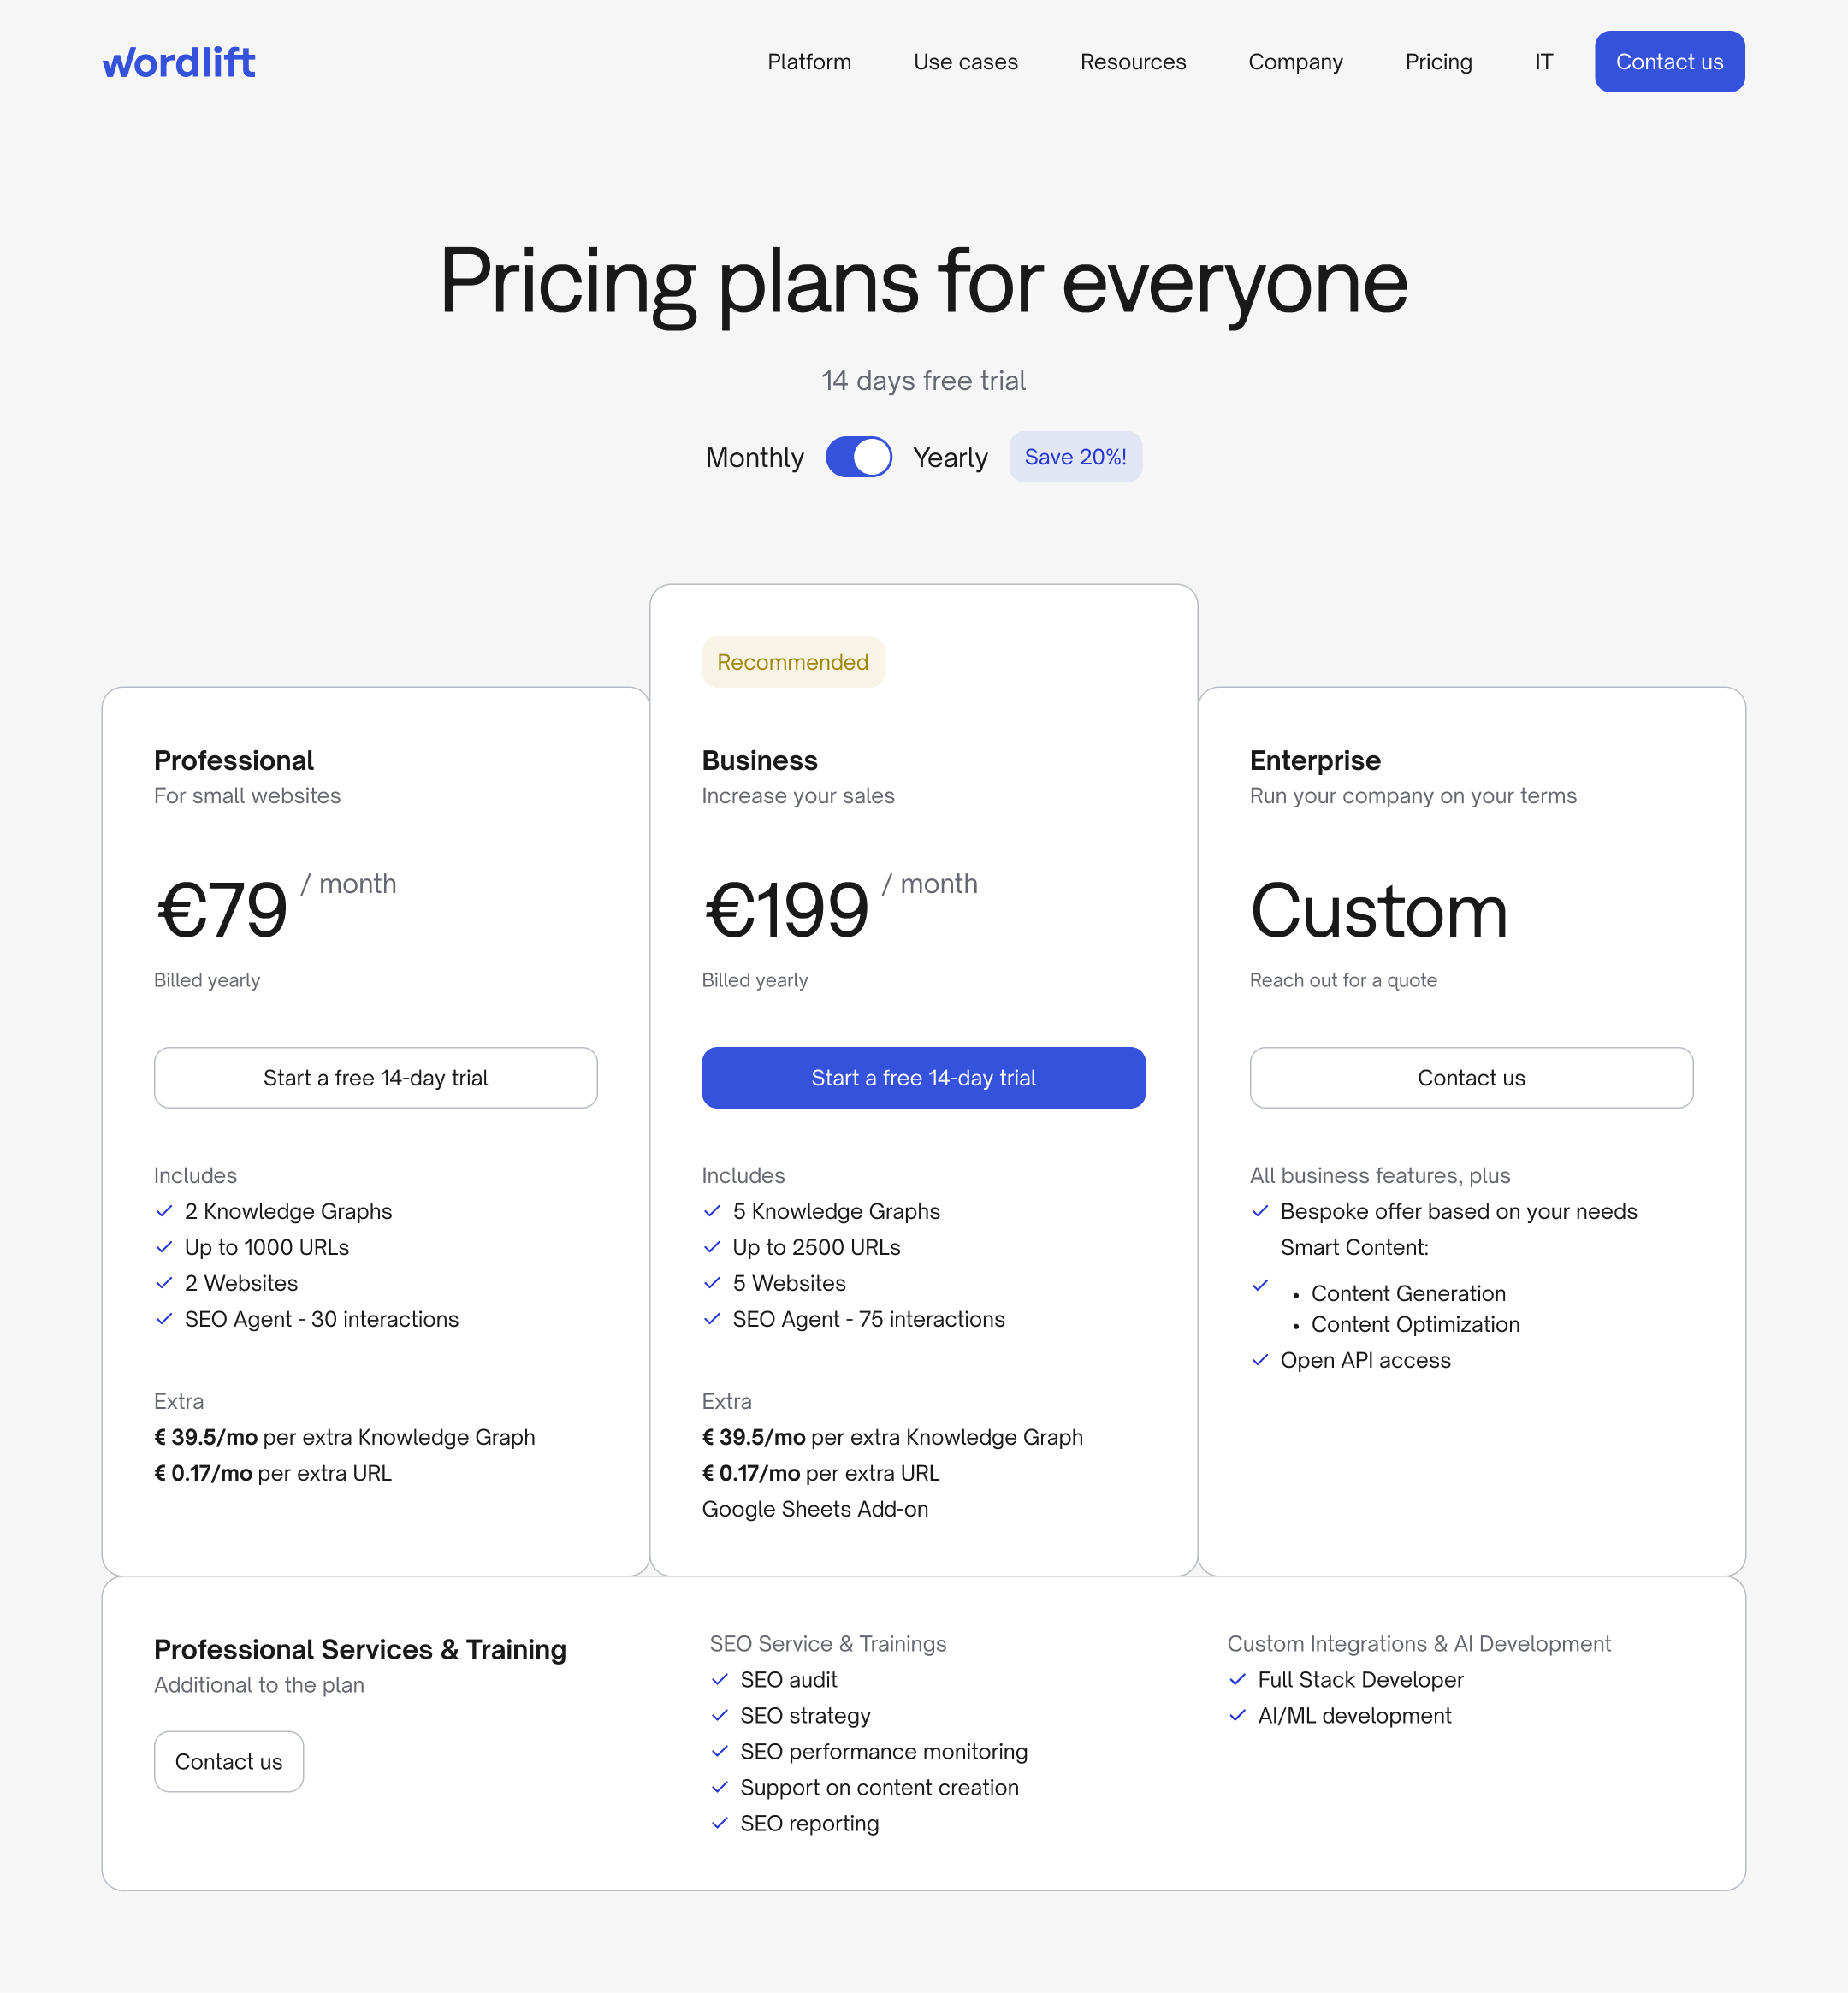The width and height of the screenshot is (1848, 1993).
Task: Open the Resources dropdown
Action: 1132,62
